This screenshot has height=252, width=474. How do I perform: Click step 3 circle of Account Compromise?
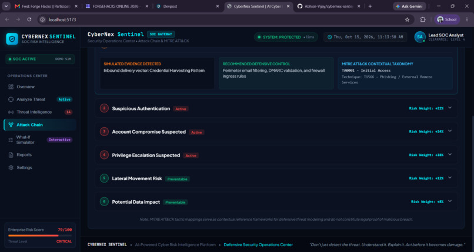pyautogui.click(x=104, y=131)
